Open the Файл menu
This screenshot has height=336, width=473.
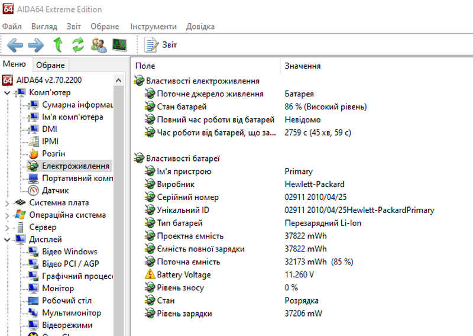coord(12,27)
